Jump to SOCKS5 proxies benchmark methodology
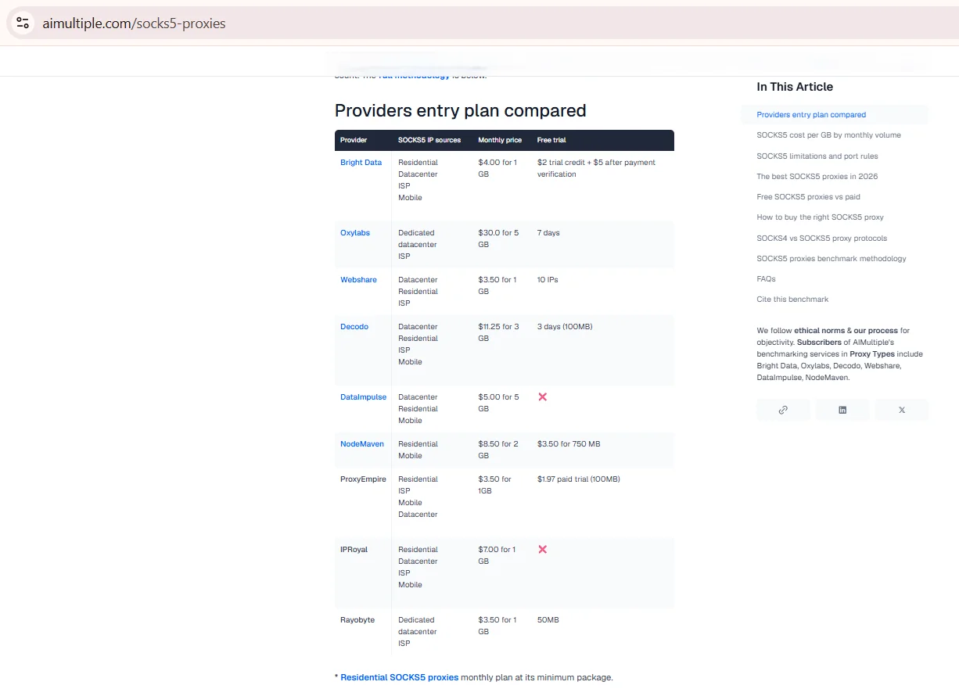Image resolution: width=959 pixels, height=696 pixels. pyautogui.click(x=831, y=258)
